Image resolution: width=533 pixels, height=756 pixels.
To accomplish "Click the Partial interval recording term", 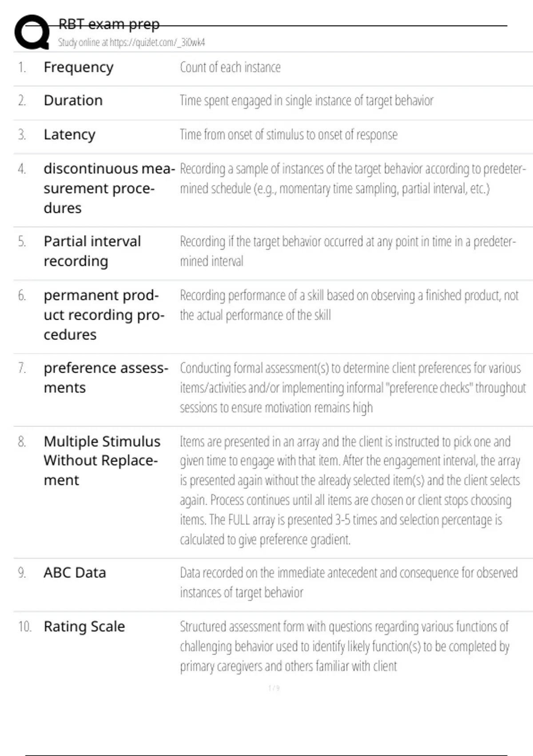I will pos(92,251).
